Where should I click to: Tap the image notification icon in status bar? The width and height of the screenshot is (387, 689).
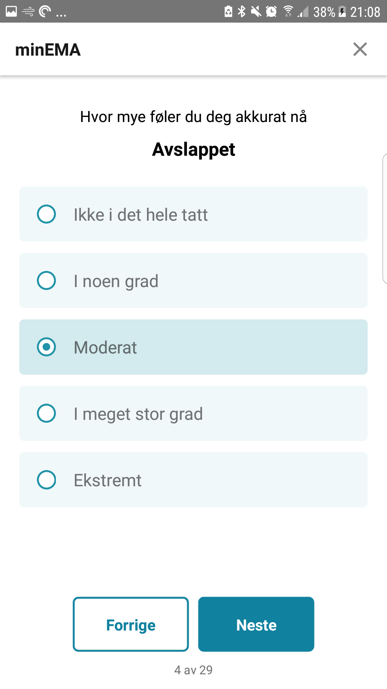pyautogui.click(x=11, y=11)
